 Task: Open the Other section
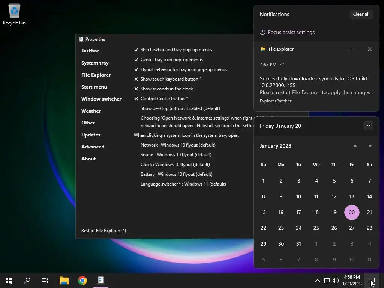coord(88,123)
